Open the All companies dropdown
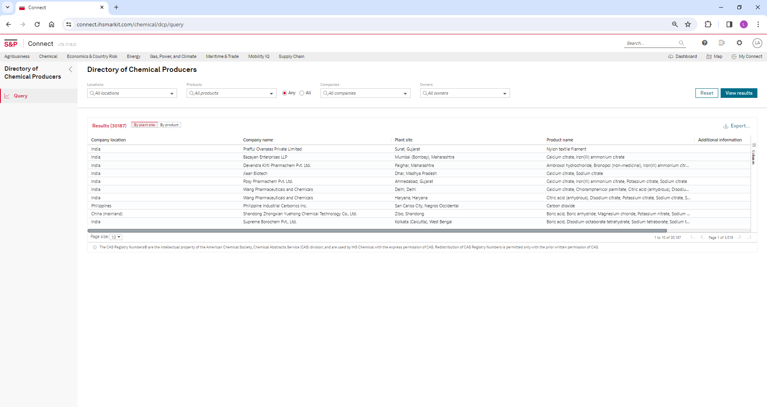Image resolution: width=767 pixels, height=407 pixels. pos(365,93)
